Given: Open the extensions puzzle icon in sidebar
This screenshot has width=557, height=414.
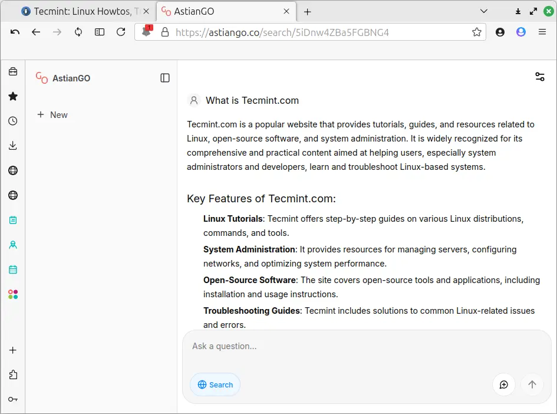Looking at the screenshot, I should coord(13,374).
